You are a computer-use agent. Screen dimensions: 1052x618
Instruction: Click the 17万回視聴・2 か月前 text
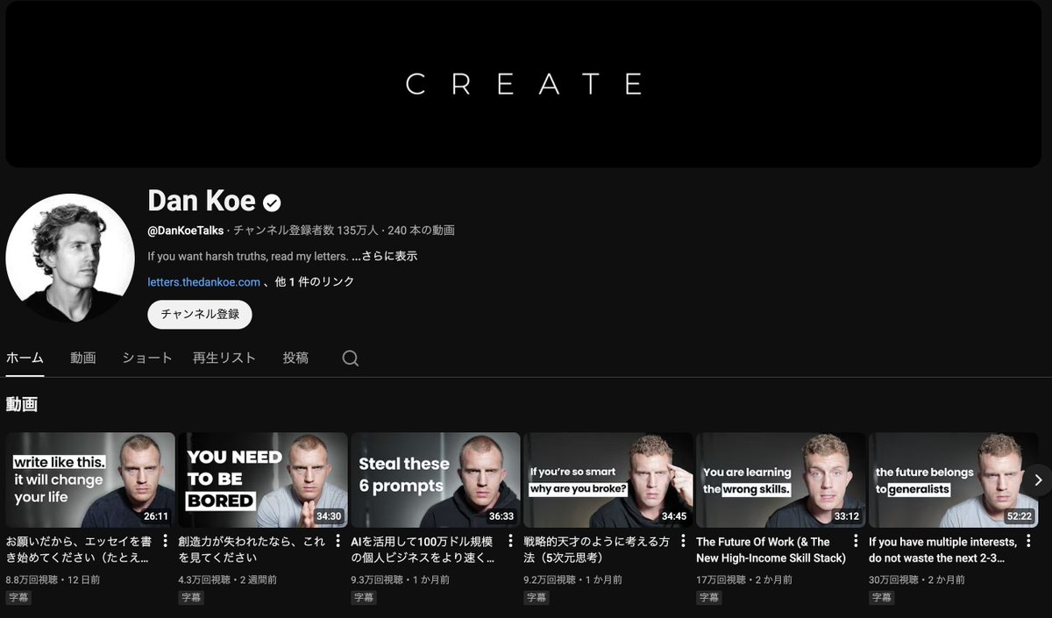pos(745,579)
